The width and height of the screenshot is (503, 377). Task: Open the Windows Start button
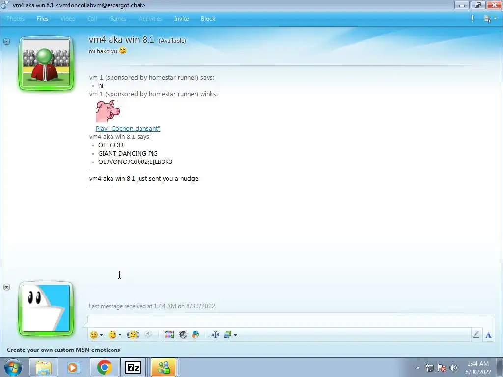click(13, 367)
